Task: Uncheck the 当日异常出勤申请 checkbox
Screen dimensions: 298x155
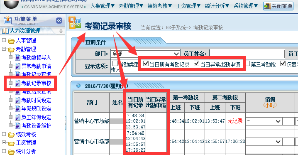Action: click(196, 63)
